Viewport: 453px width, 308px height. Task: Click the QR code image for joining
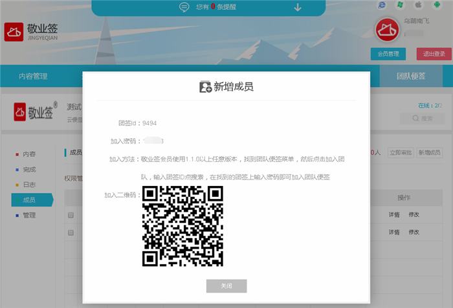point(182,226)
